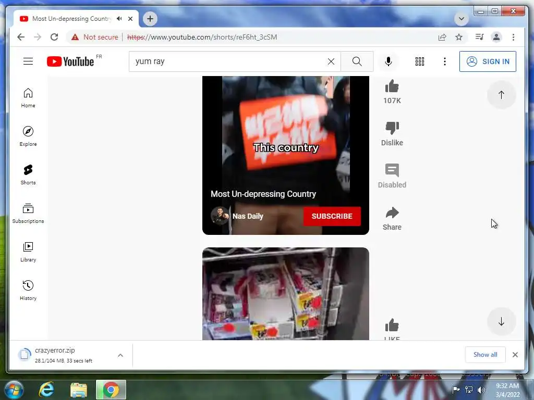Open Shorts in the sidebar
The image size is (534, 400).
coord(28,175)
